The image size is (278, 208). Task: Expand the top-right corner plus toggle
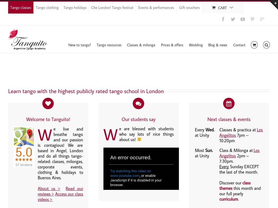[x=275, y=3]
